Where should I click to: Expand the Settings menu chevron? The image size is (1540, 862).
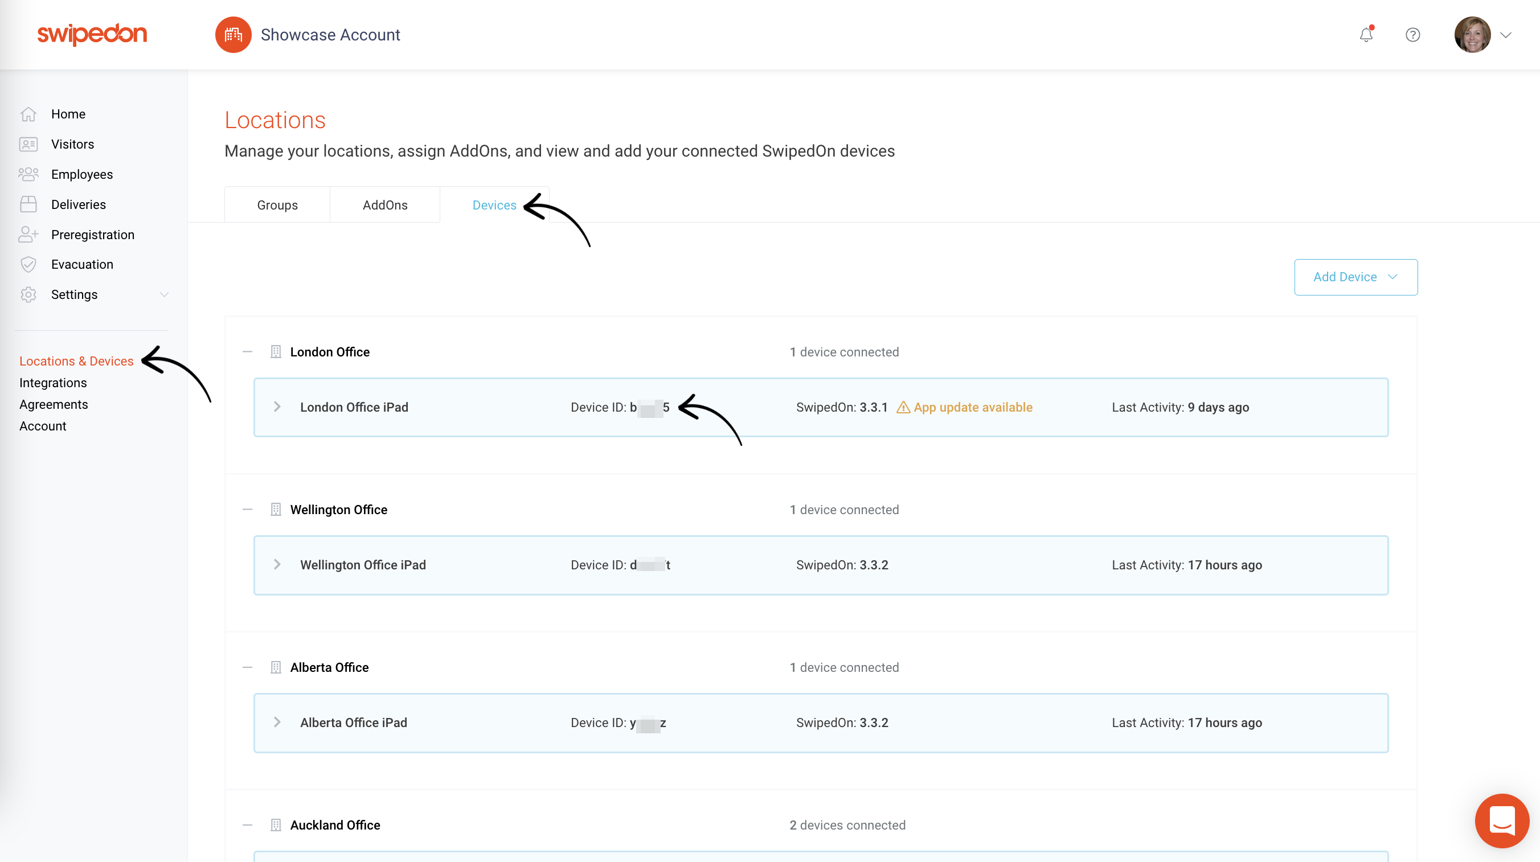165,294
